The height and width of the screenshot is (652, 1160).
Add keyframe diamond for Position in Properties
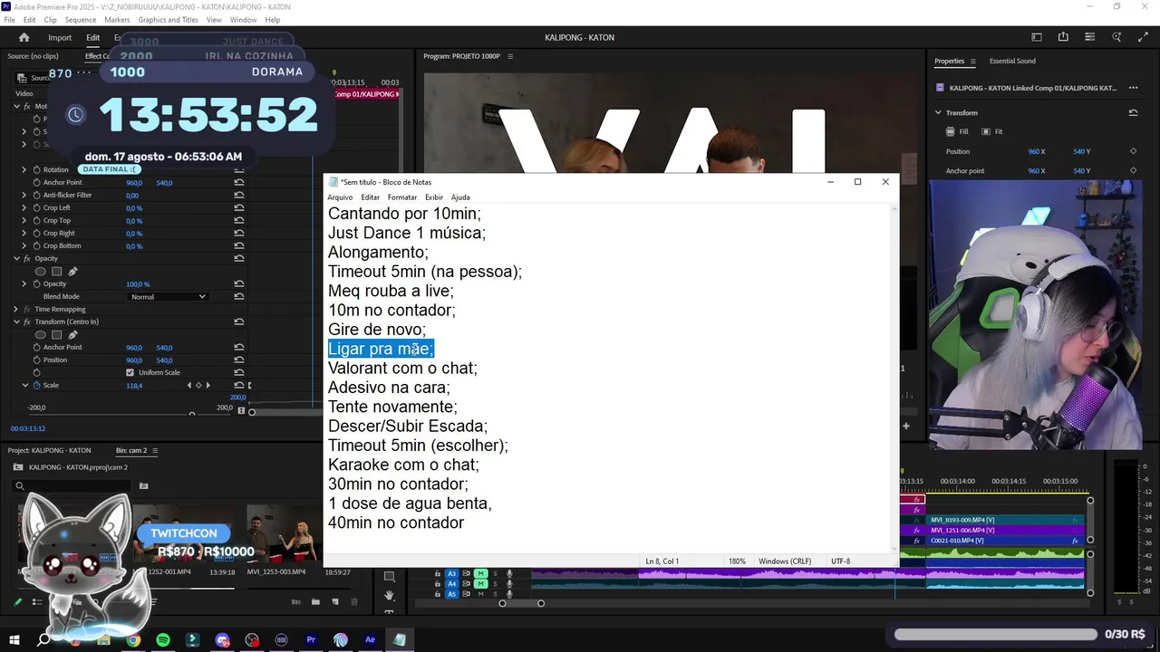pyautogui.click(x=1133, y=151)
